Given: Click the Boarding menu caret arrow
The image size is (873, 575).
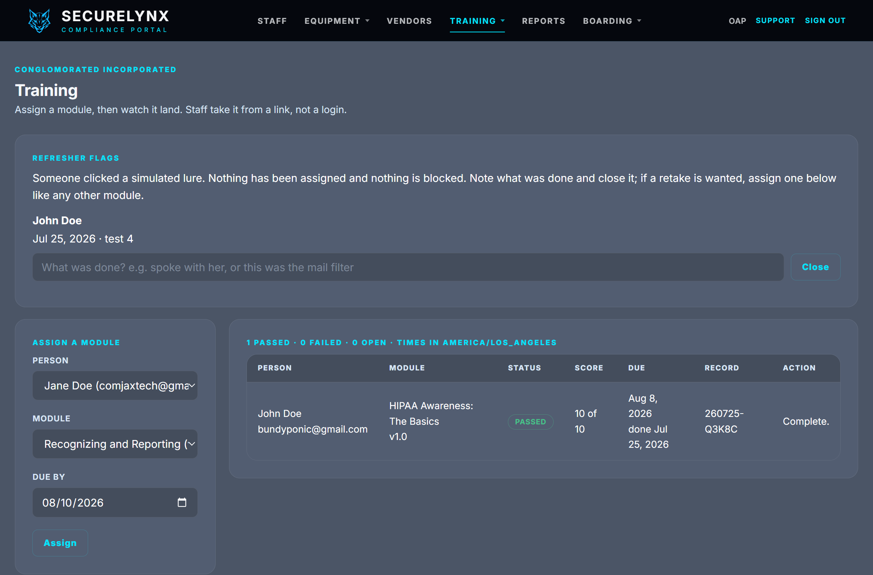Looking at the screenshot, I should click(639, 21).
